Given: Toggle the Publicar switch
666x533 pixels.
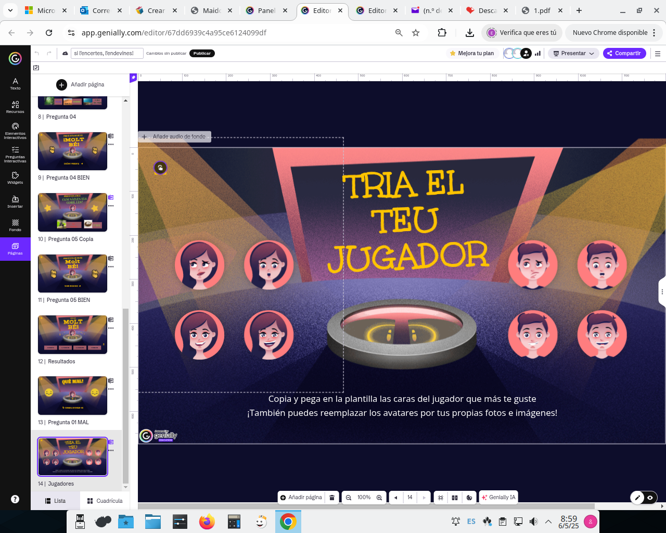Looking at the screenshot, I should pos(202,53).
